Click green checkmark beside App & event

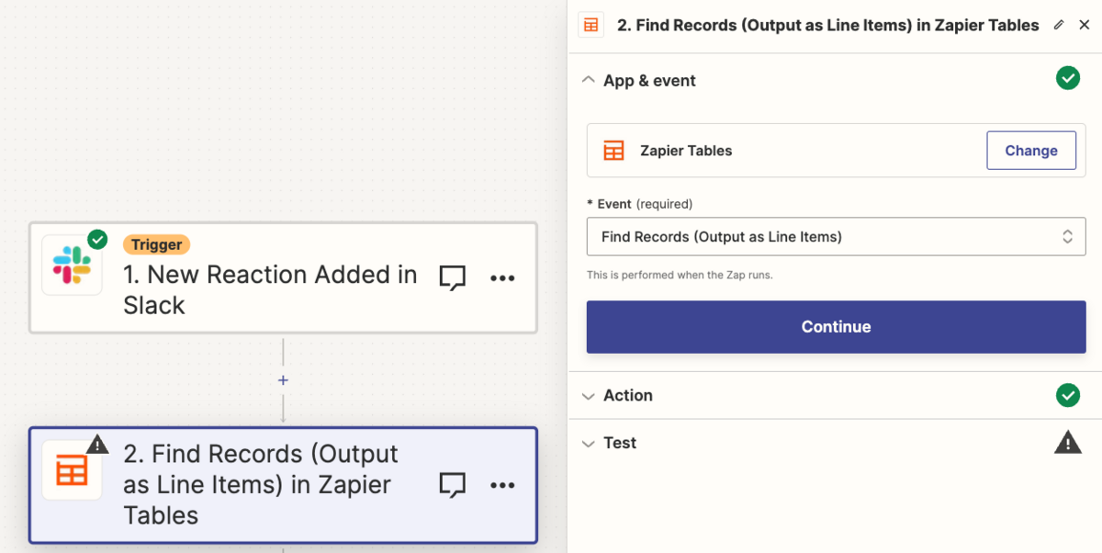point(1067,79)
